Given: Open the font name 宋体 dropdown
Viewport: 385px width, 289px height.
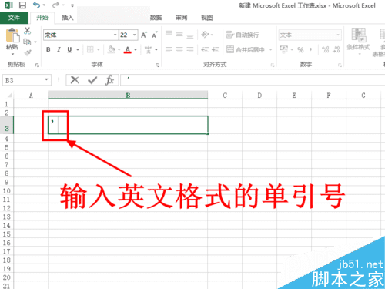Looking at the screenshot, I should pos(115,35).
